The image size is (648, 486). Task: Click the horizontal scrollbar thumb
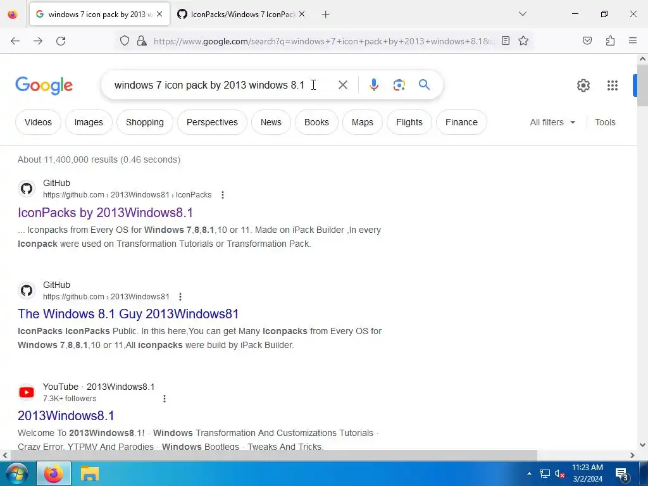(273, 455)
